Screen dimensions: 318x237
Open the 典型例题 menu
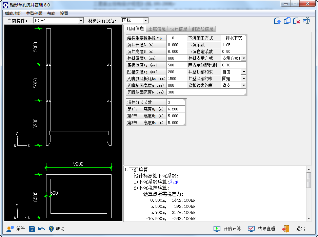(x=34, y=13)
